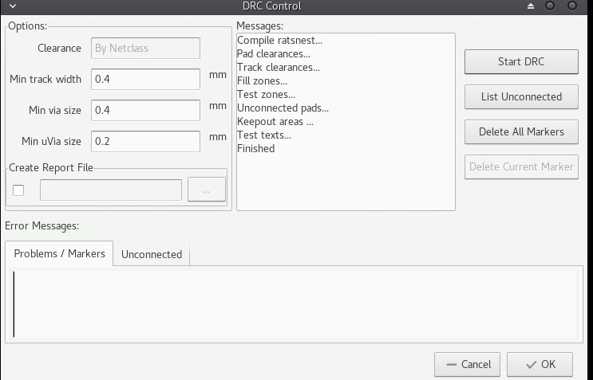Image resolution: width=593 pixels, height=380 pixels.
Task: Select the 'Track clearances...' message
Action: click(279, 67)
